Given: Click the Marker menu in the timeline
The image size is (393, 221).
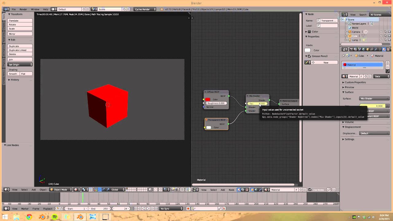Looking at the screenshot, I should click(26, 209).
